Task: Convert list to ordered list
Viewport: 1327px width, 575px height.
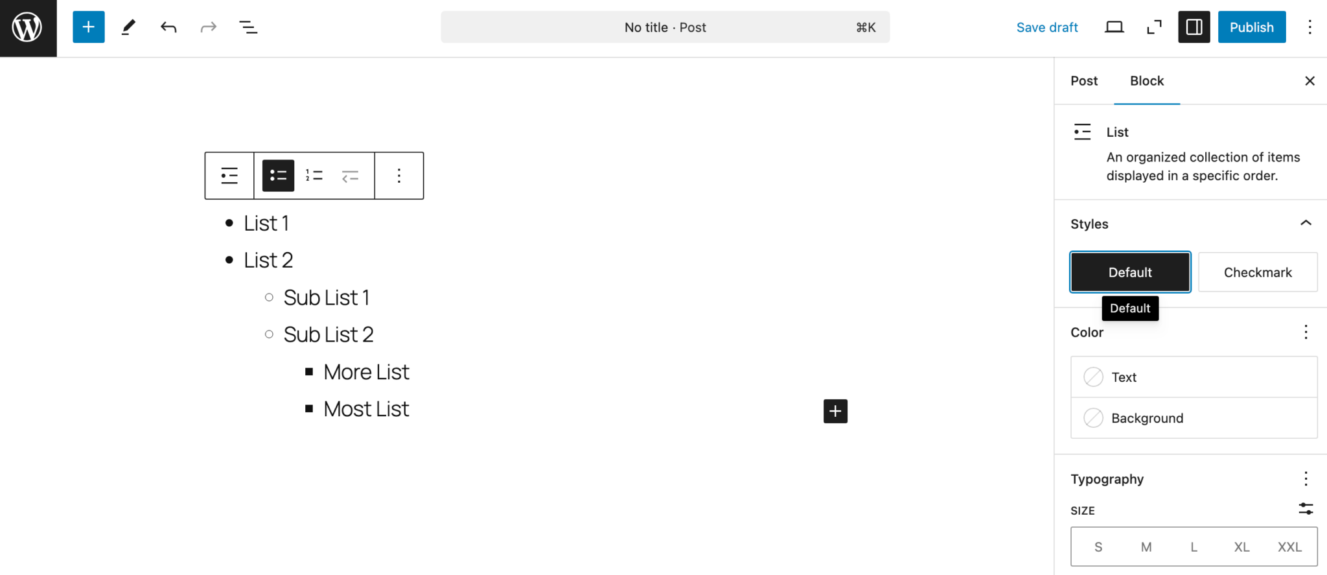Action: pos(314,175)
